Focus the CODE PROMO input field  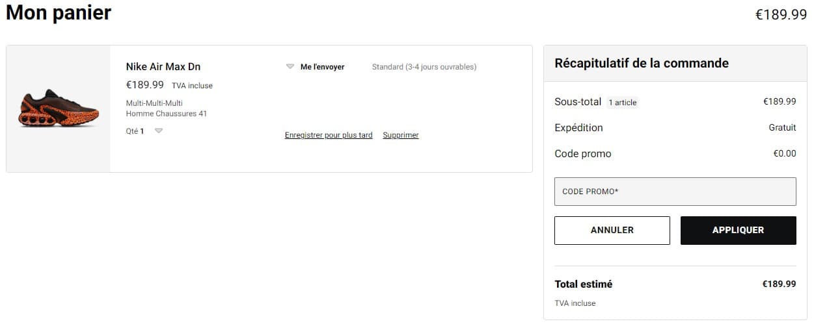[x=675, y=192]
